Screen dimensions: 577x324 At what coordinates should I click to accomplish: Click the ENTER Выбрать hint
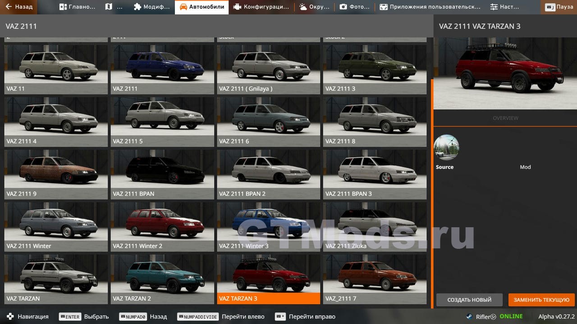point(84,317)
